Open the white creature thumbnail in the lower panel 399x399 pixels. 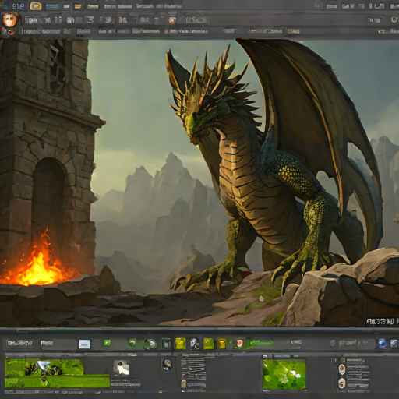tap(122, 368)
